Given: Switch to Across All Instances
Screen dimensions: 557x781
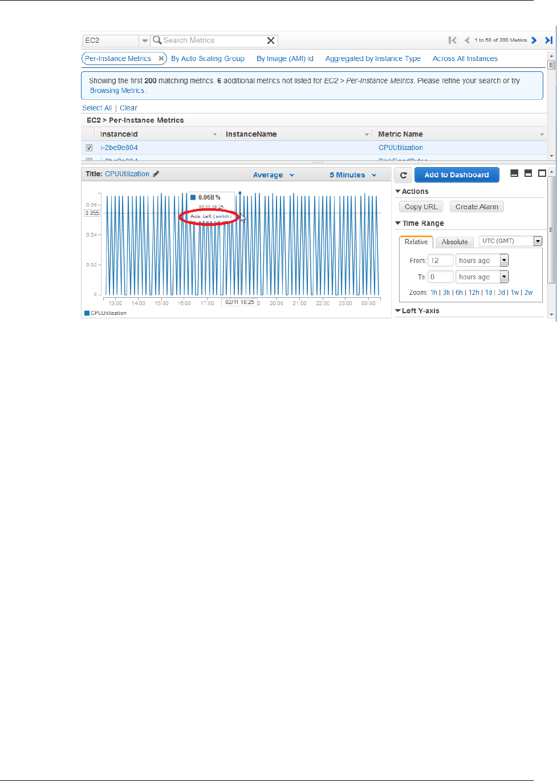Looking at the screenshot, I should coord(465,58).
